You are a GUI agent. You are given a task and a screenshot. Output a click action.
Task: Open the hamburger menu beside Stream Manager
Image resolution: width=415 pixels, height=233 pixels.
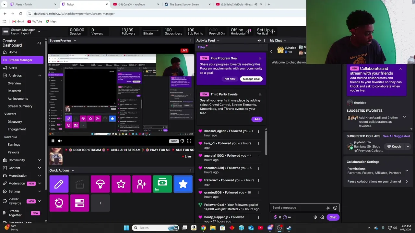[x=6, y=31]
